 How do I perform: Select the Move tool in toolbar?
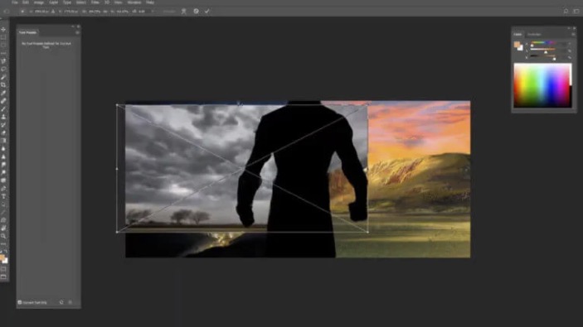coord(3,29)
